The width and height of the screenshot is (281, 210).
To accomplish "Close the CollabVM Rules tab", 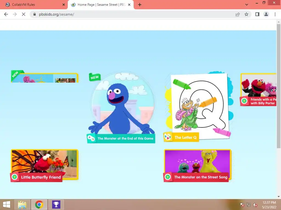I will [64, 5].
